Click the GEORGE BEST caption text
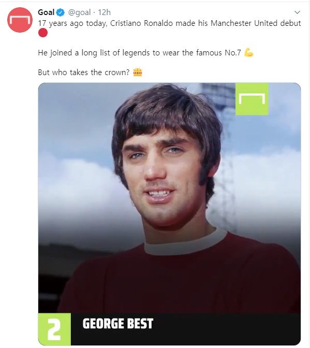The image size is (310, 348). click(x=118, y=324)
